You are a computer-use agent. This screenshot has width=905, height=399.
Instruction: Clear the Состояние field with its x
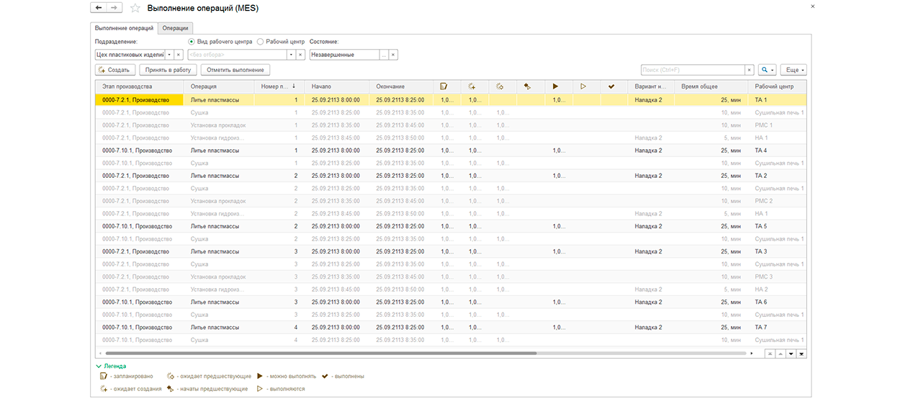(394, 55)
